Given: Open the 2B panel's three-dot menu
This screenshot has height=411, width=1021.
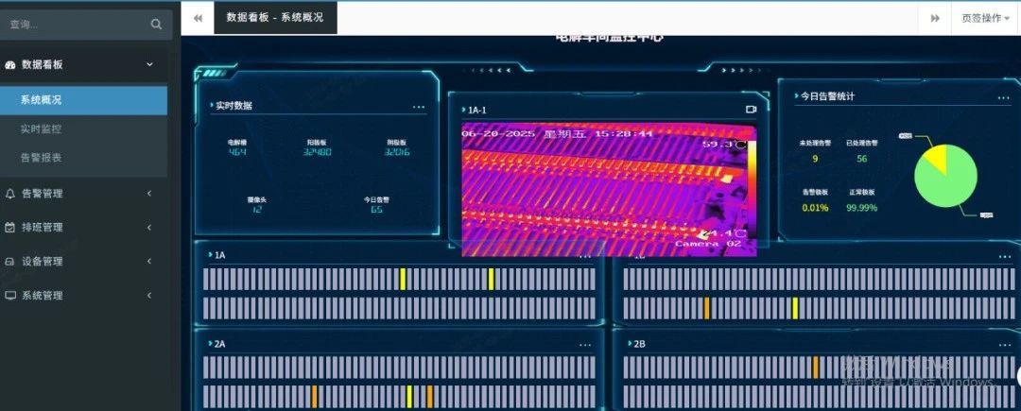Looking at the screenshot, I should tap(1003, 345).
